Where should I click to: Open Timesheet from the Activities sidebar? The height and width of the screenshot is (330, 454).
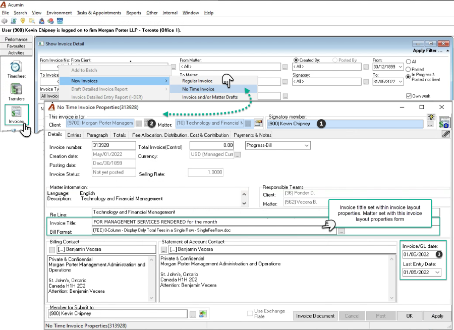click(x=16, y=70)
